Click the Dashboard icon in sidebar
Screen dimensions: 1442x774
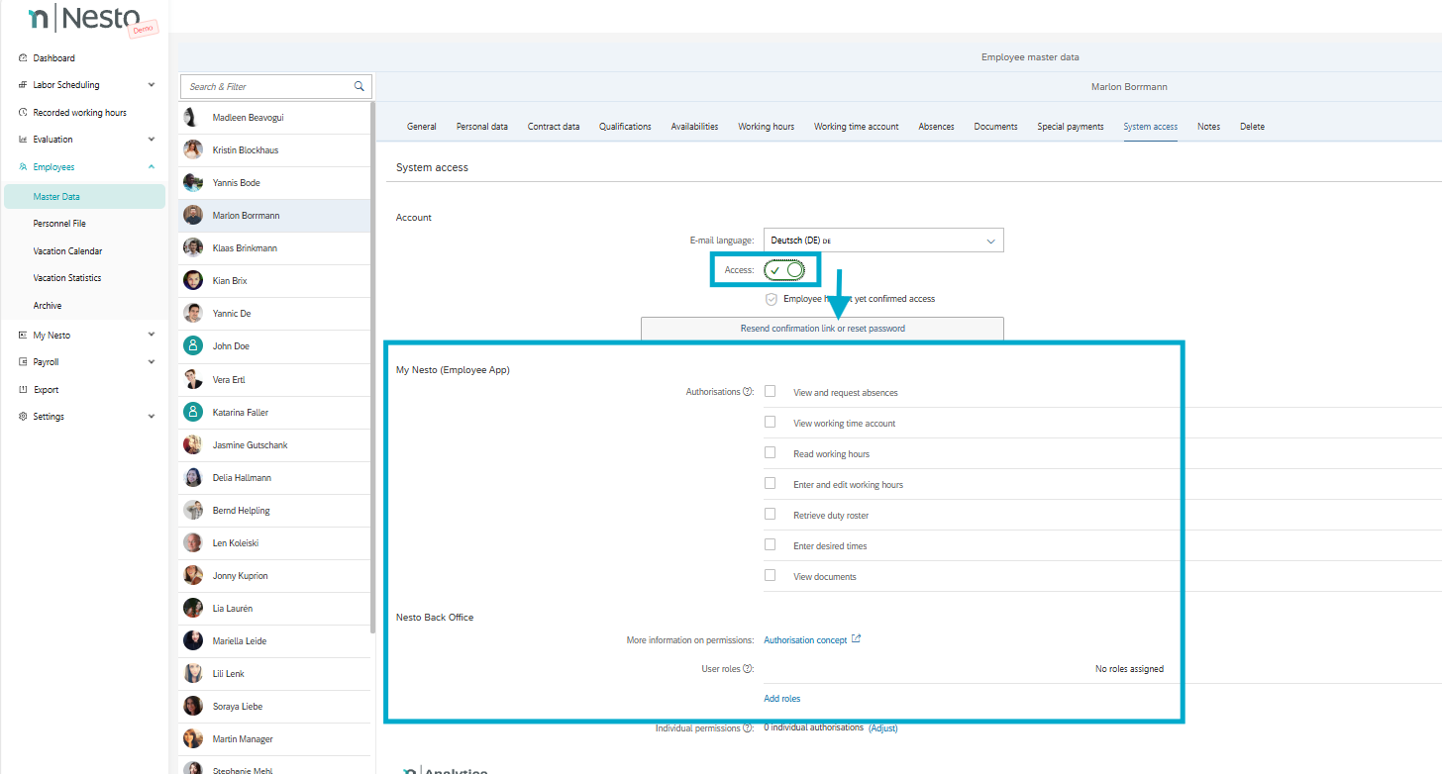coord(23,58)
